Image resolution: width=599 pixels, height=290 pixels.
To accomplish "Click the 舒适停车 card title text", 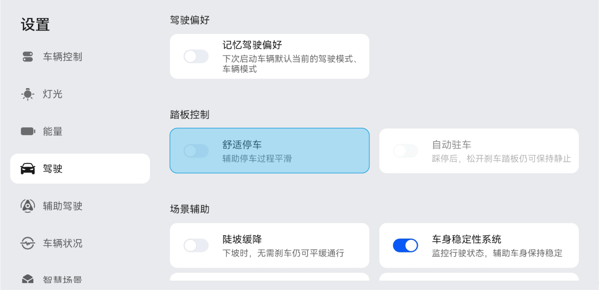I will click(242, 145).
